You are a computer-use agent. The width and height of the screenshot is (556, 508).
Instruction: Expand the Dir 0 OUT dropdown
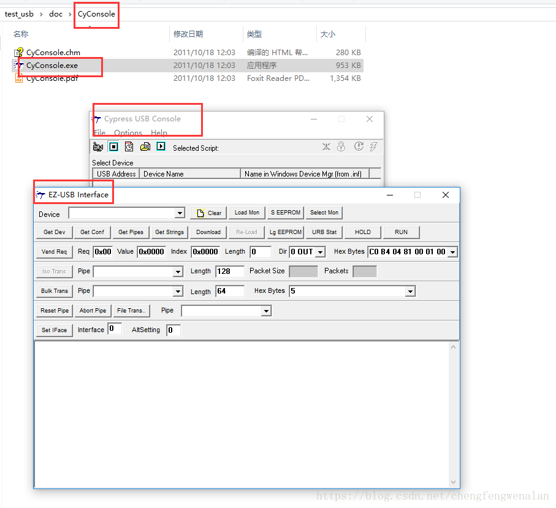(320, 252)
